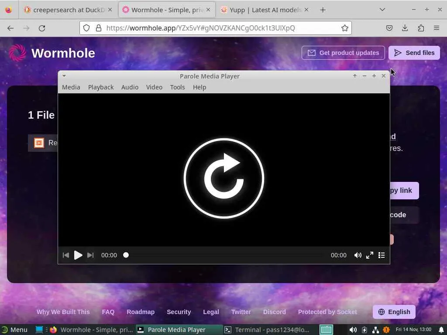447x335 pixels.
Task: Open Parole window menu dropdown arrow
Action: tap(64, 76)
